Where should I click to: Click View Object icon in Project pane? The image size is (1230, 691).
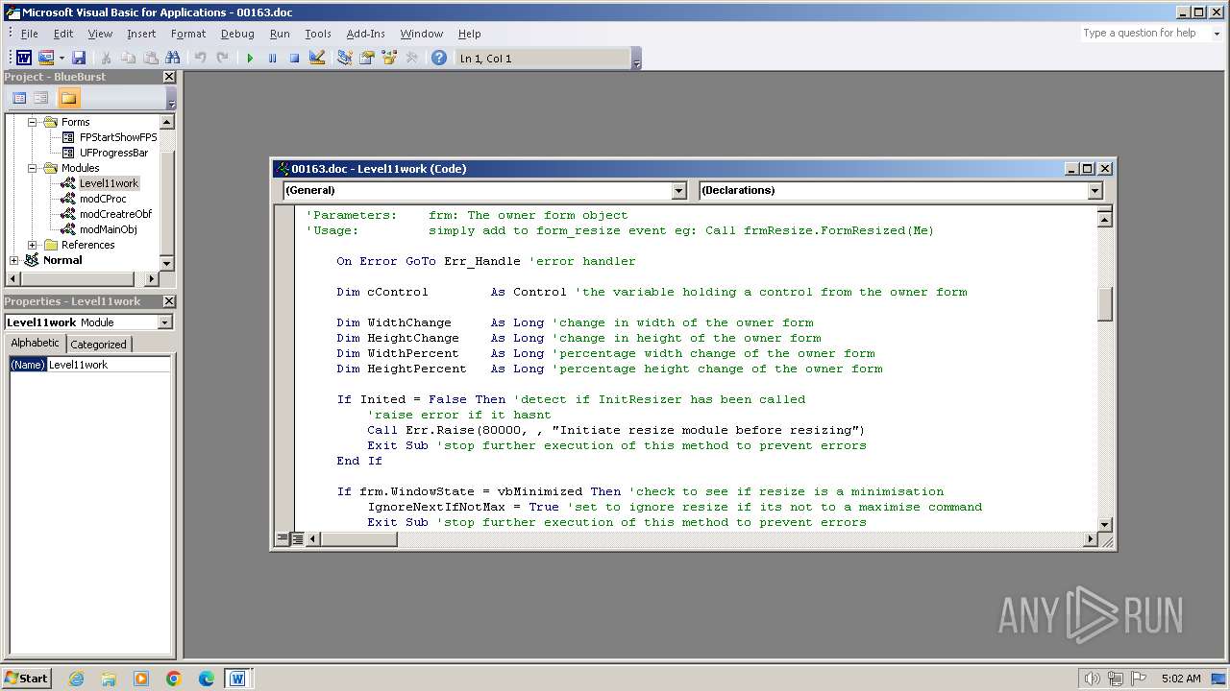click(x=41, y=98)
